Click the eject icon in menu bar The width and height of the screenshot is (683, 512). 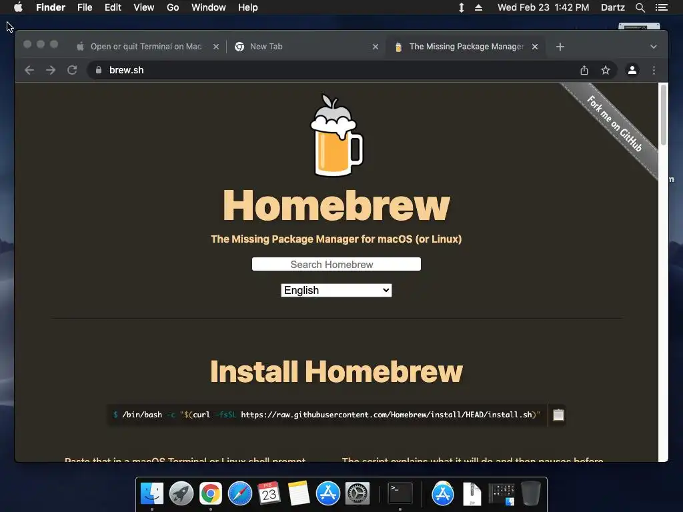[x=478, y=7]
